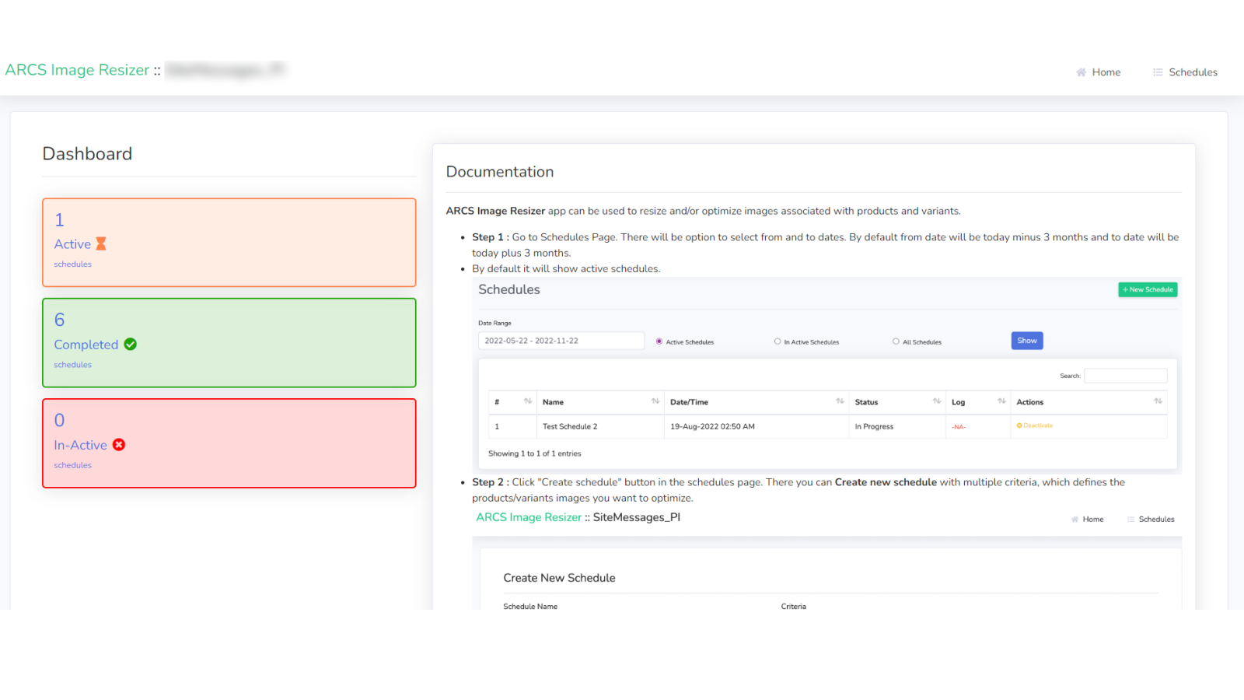This screenshot has height=700, width=1244.
Task: Click the red cross icon on In-Active card
Action: [x=118, y=445]
